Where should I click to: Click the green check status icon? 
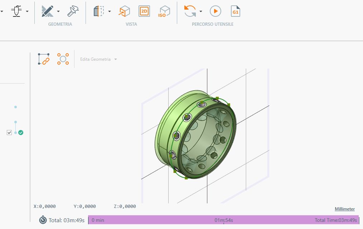pyautogui.click(x=21, y=133)
